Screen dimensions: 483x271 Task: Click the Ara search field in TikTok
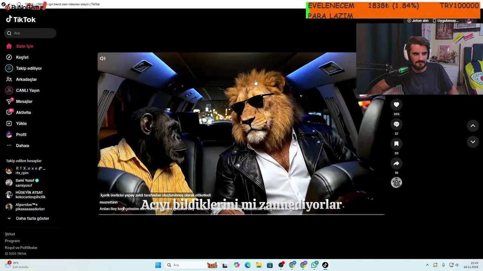pos(30,33)
